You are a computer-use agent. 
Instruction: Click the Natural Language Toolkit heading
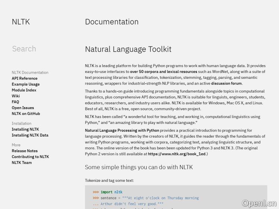pos(128,49)
